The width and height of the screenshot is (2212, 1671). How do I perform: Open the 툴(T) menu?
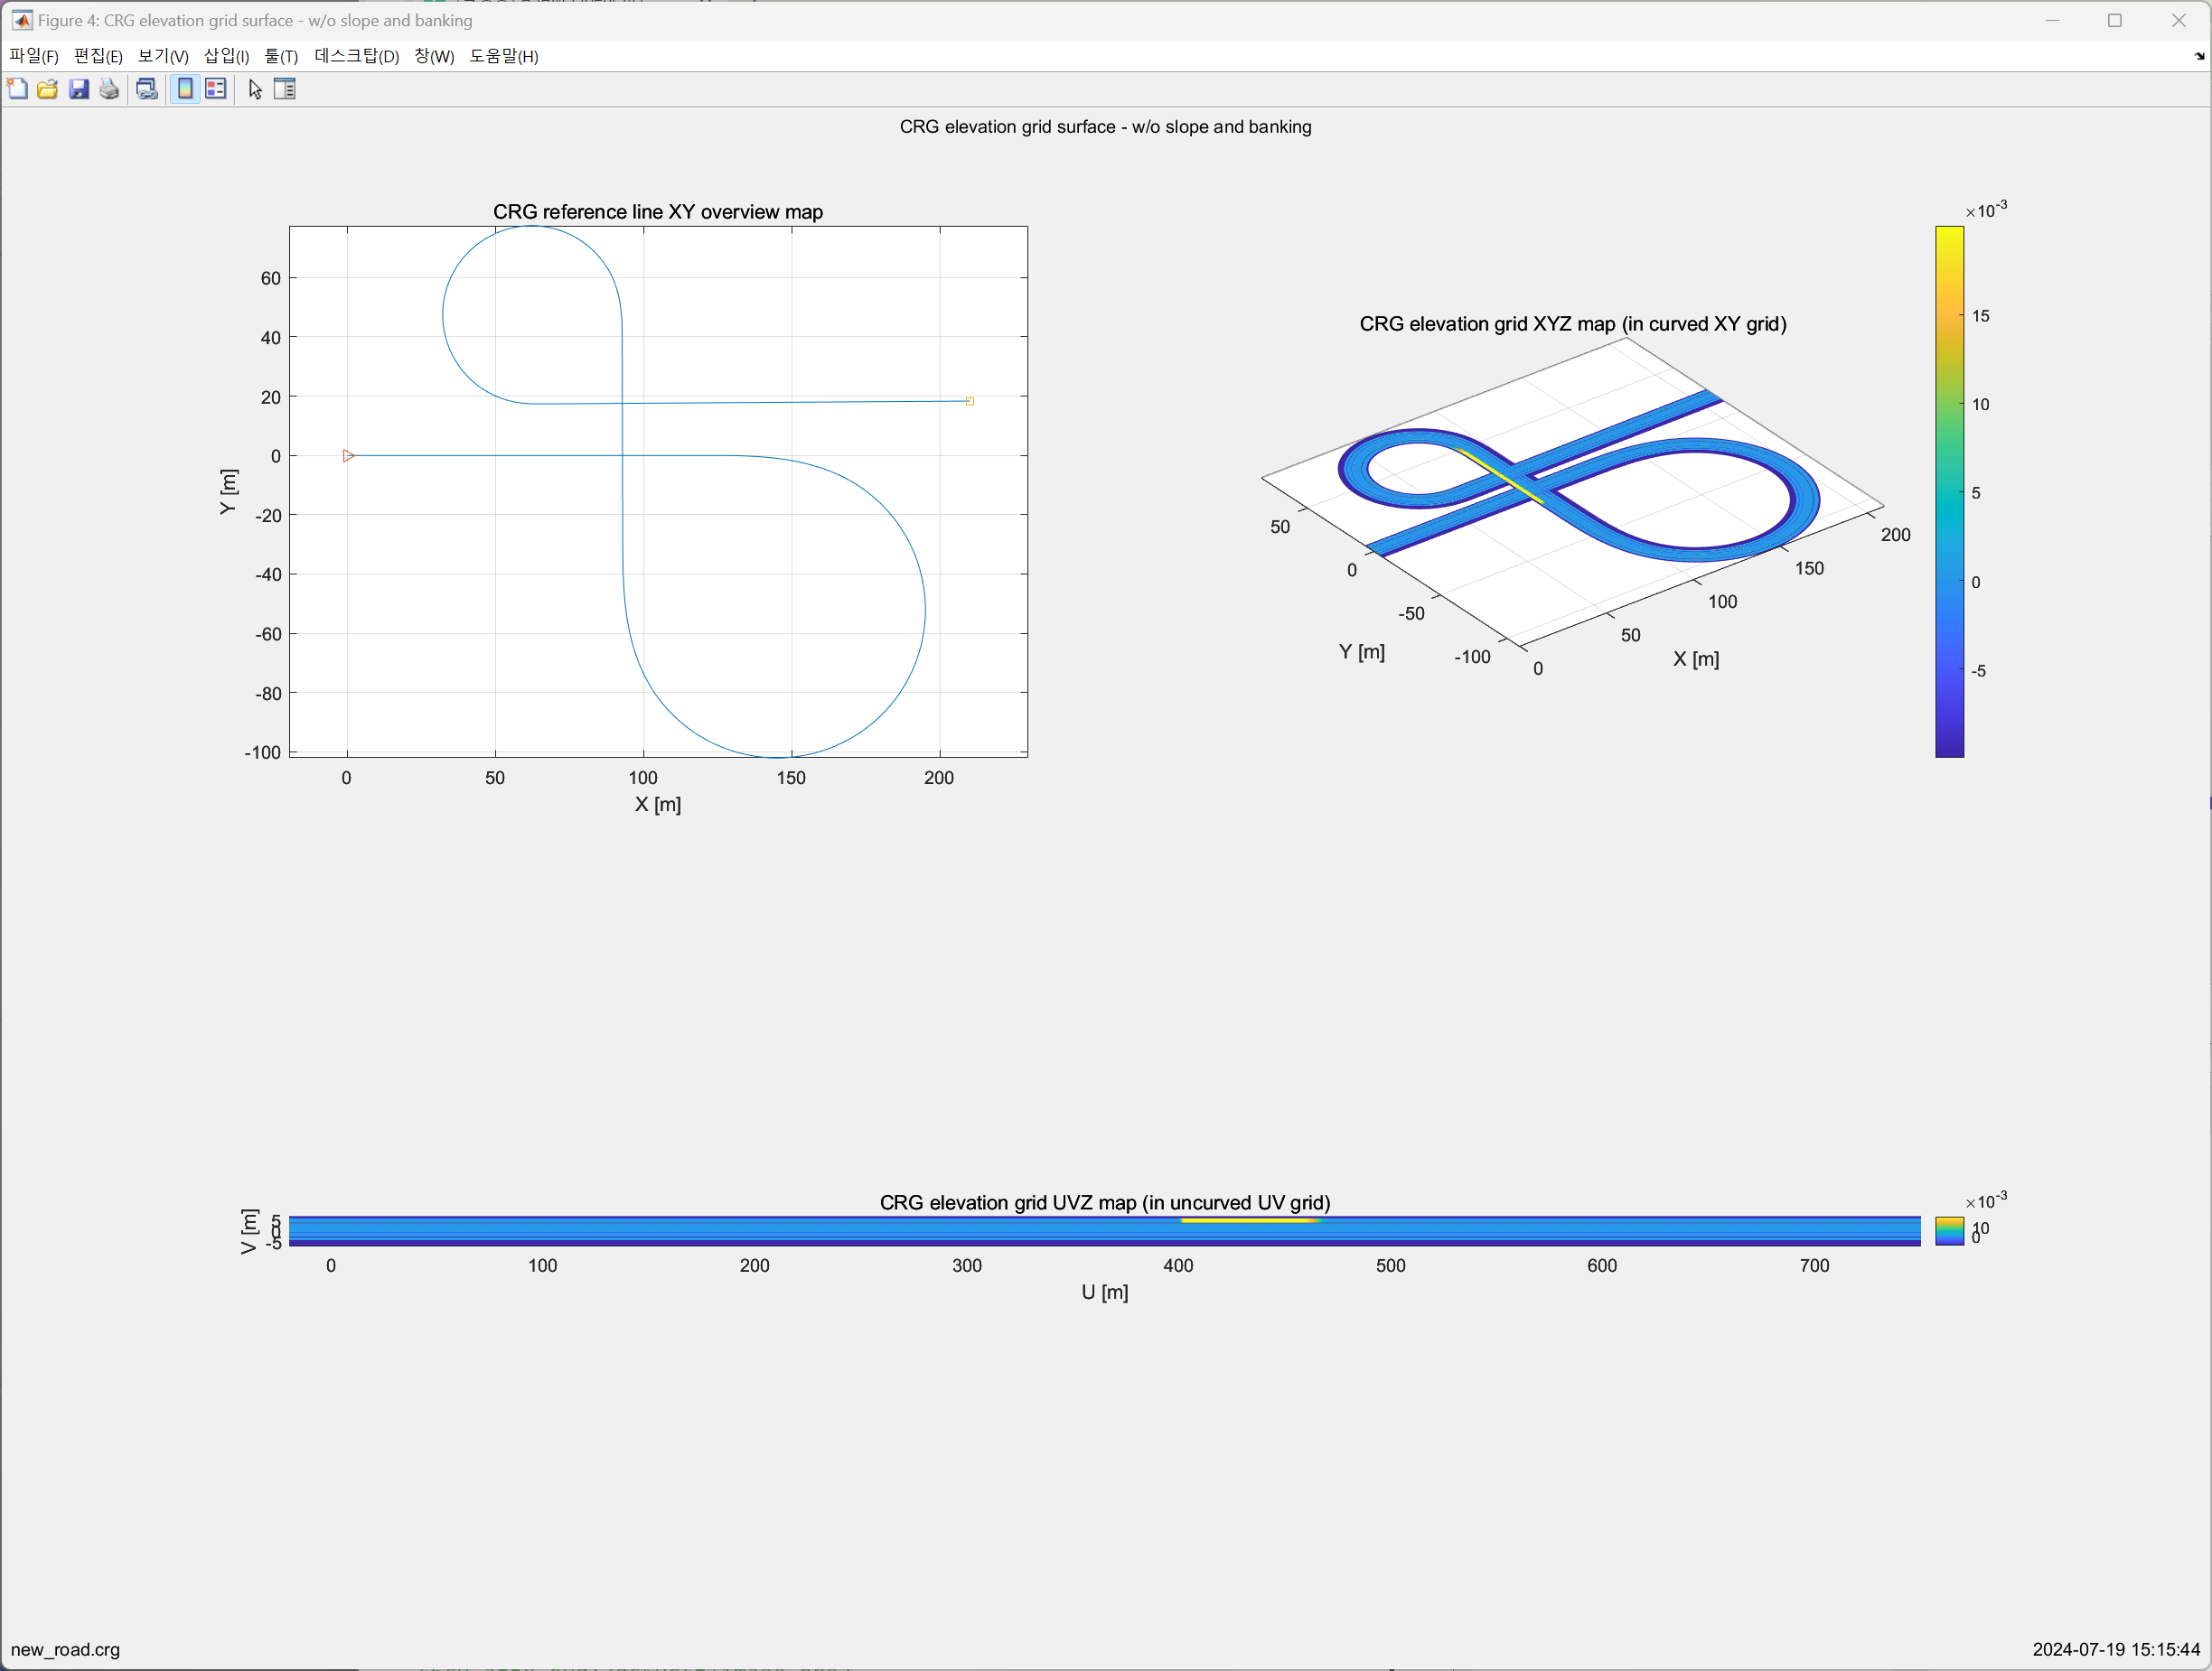[x=281, y=56]
